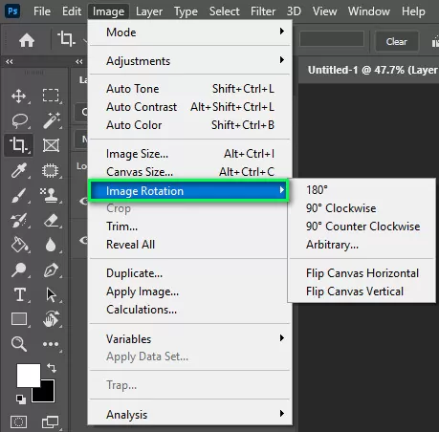Choose Arbitrary rotation option
This screenshot has width=439, height=432.
point(362,245)
